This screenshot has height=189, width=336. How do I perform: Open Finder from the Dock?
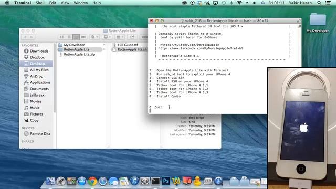50,181
